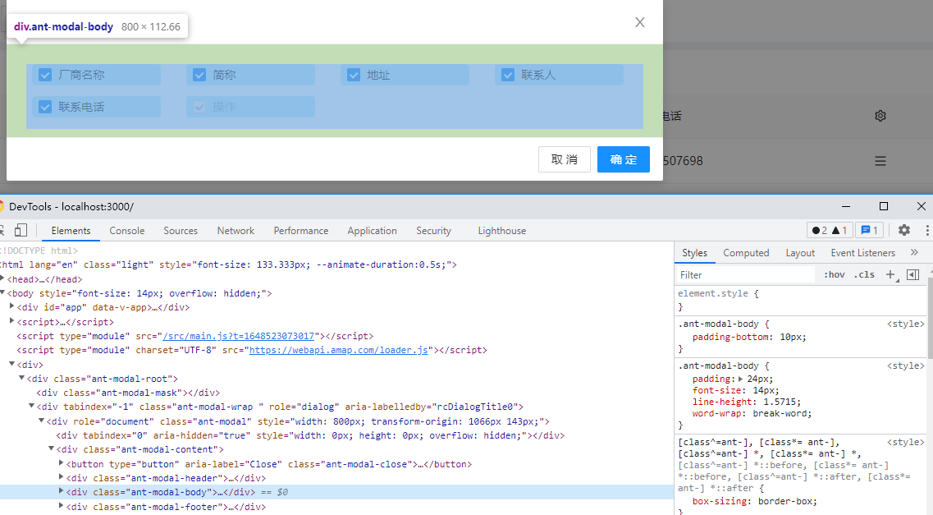Expand the div id app node
The image size is (933, 515).
(x=12, y=306)
